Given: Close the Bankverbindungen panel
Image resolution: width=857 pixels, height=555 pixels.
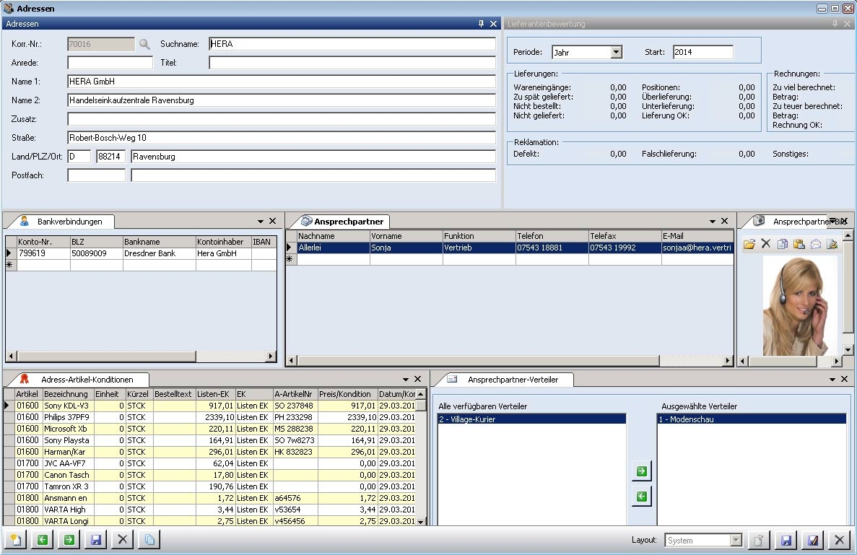Looking at the screenshot, I should pos(273,221).
